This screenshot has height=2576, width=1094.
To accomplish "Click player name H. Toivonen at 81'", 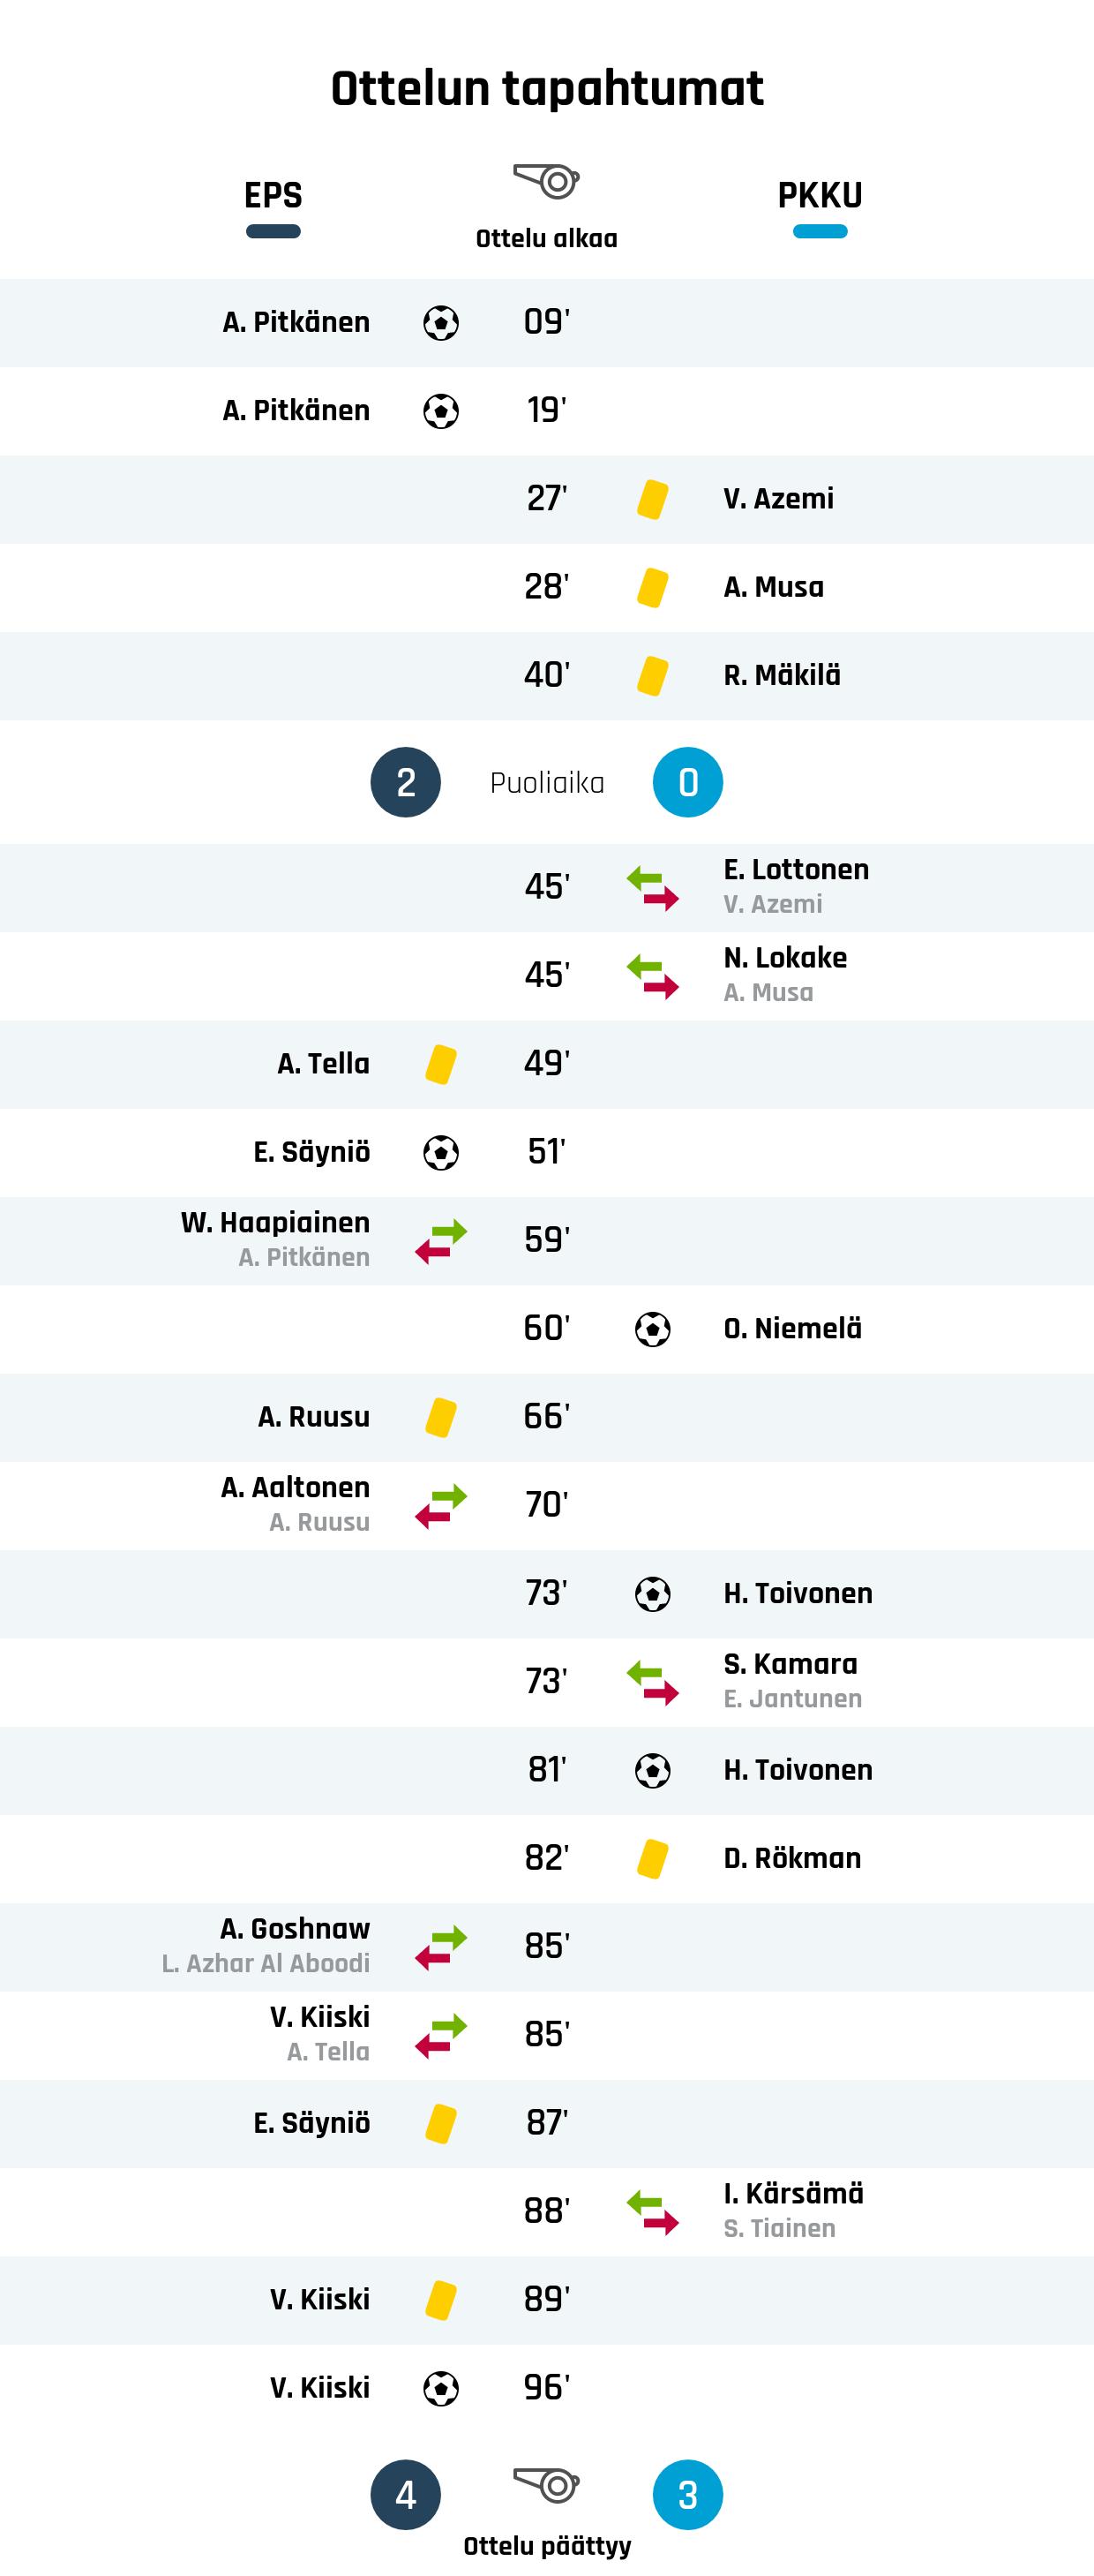I will [798, 1770].
